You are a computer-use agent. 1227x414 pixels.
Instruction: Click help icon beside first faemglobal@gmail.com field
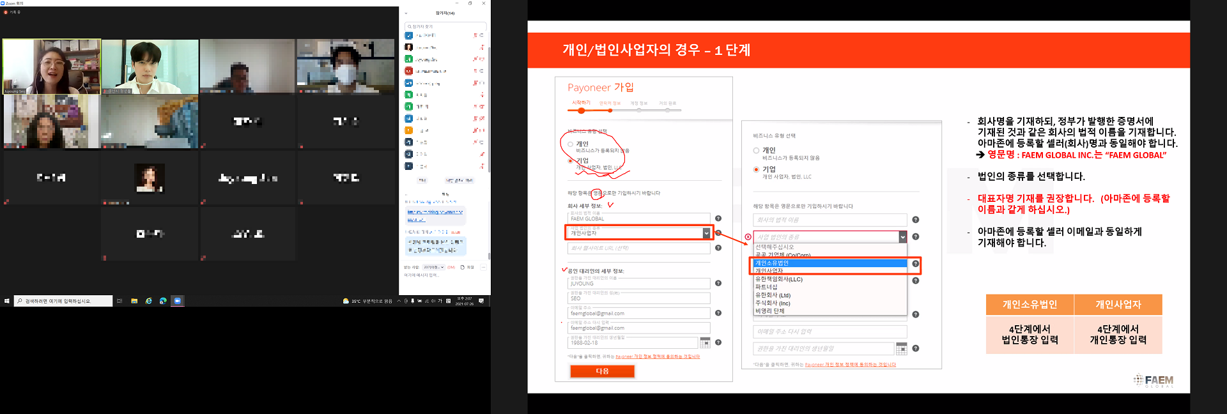click(718, 313)
